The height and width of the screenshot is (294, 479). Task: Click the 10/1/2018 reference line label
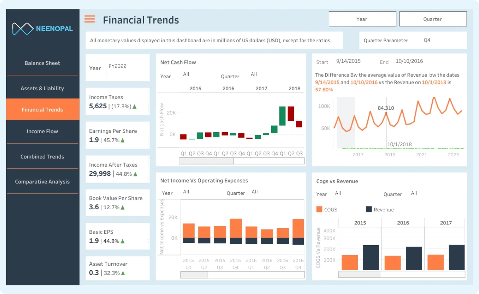399,144
